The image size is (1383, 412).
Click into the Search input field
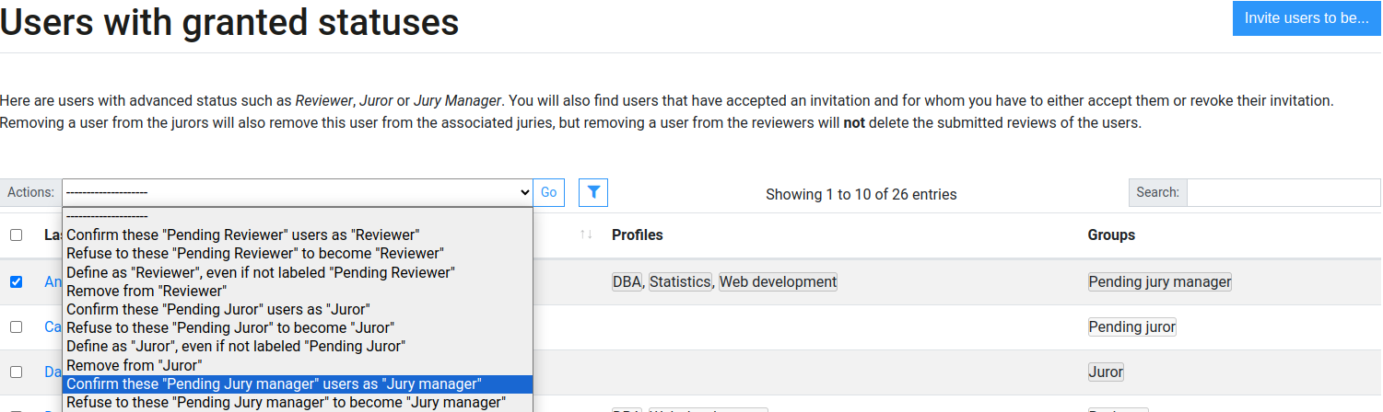[1283, 192]
